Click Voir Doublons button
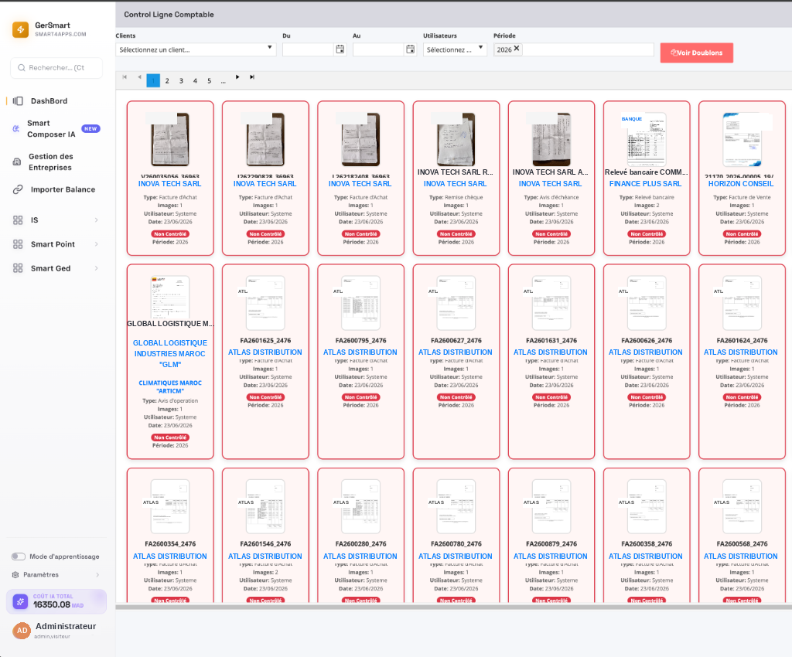Screen dimensions: 792x657 pyautogui.click(x=697, y=53)
